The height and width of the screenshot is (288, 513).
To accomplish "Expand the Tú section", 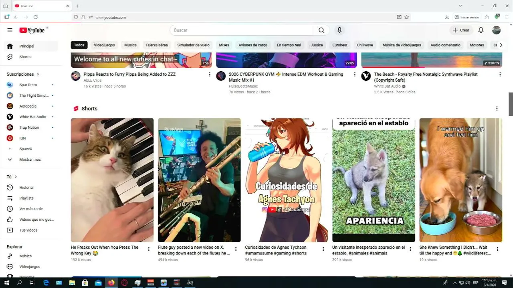I will click(12, 177).
